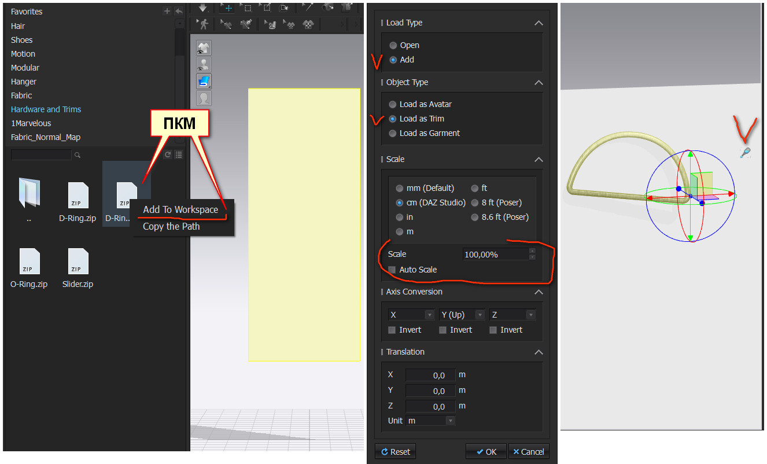The image size is (767, 464).
Task: Choose Load as Garment option
Action: [x=393, y=133]
